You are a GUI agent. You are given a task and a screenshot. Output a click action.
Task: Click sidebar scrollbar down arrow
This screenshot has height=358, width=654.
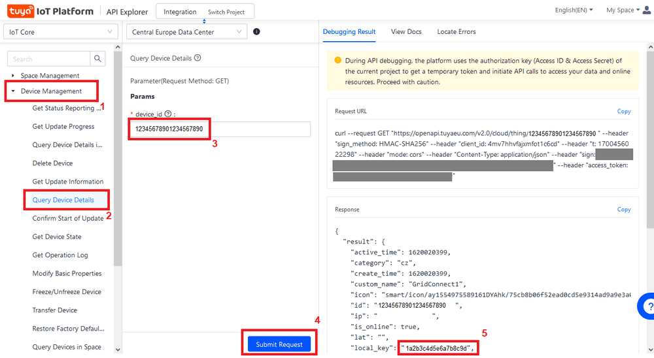(x=118, y=350)
